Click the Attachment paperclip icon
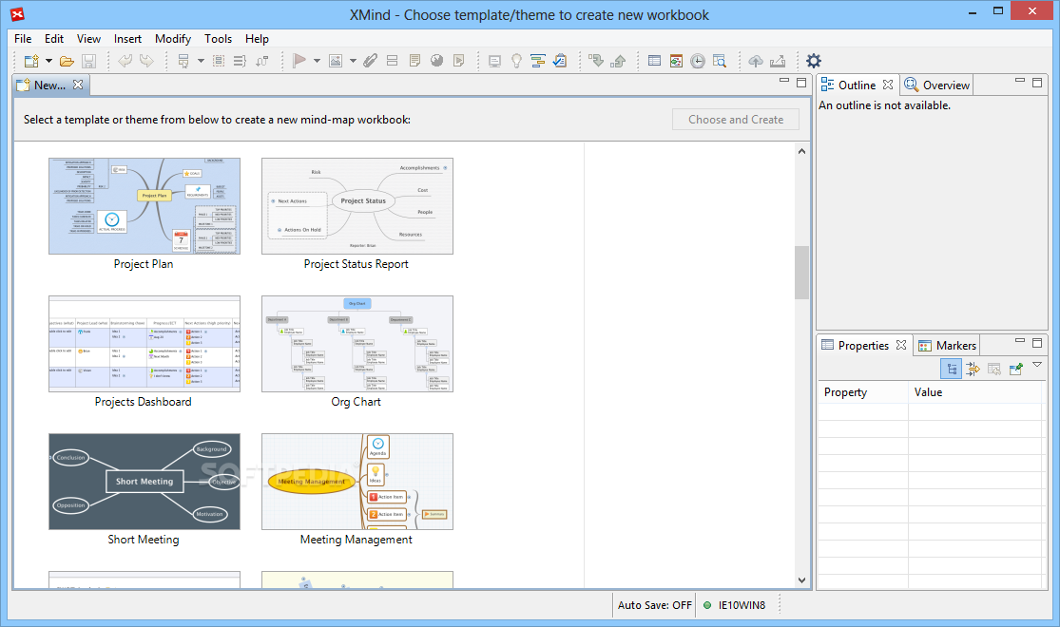The height and width of the screenshot is (627, 1060). [371, 61]
